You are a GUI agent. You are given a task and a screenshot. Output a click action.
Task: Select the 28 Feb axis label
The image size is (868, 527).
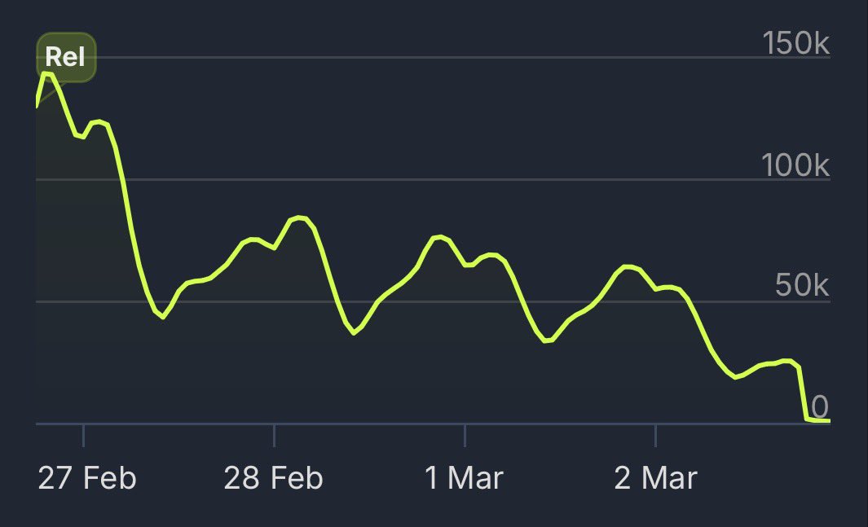click(274, 476)
